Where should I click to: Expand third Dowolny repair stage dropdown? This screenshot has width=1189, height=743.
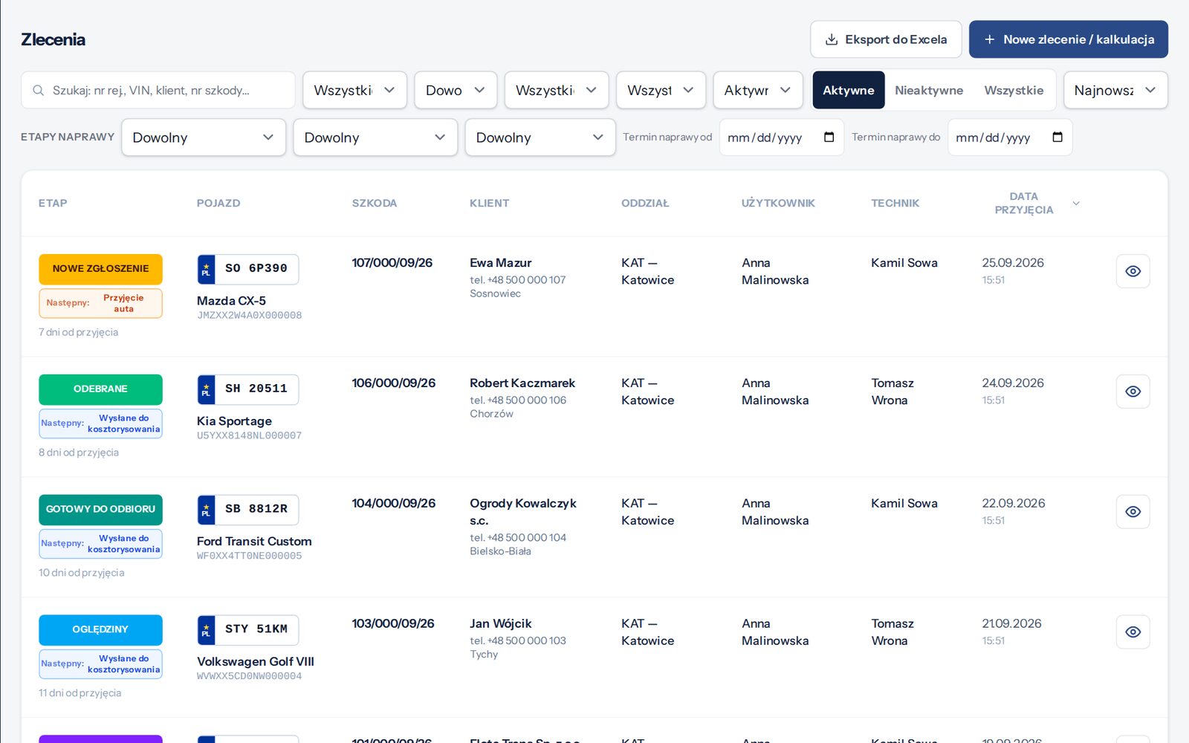coord(540,137)
